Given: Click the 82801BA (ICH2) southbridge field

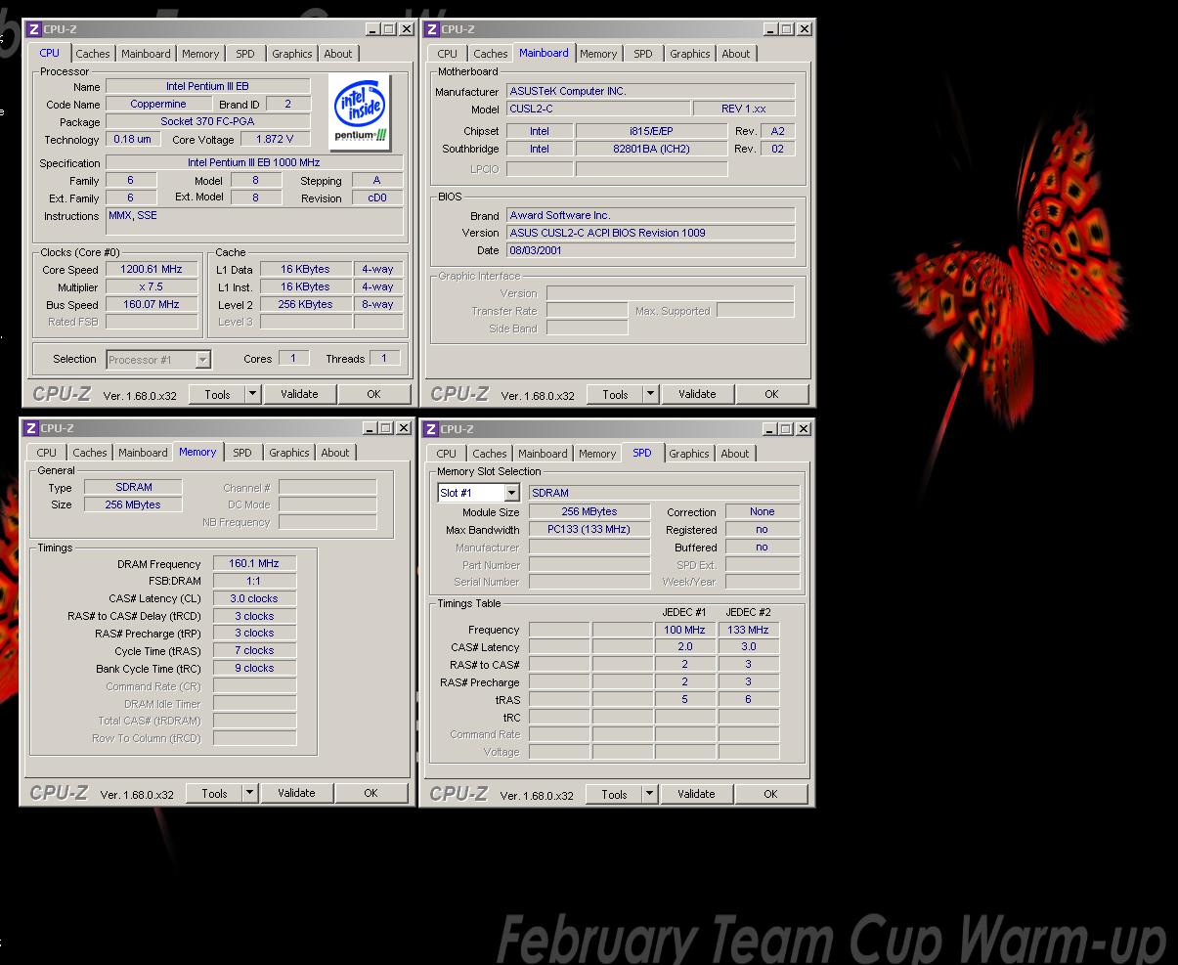Looking at the screenshot, I should coord(651,149).
